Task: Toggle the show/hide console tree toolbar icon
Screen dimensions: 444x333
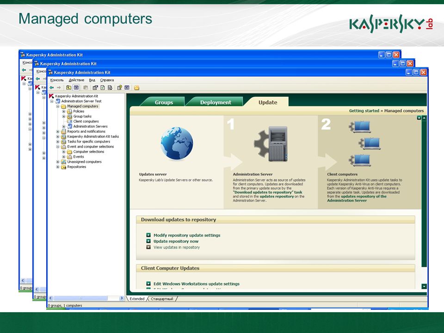Action: 76,88
